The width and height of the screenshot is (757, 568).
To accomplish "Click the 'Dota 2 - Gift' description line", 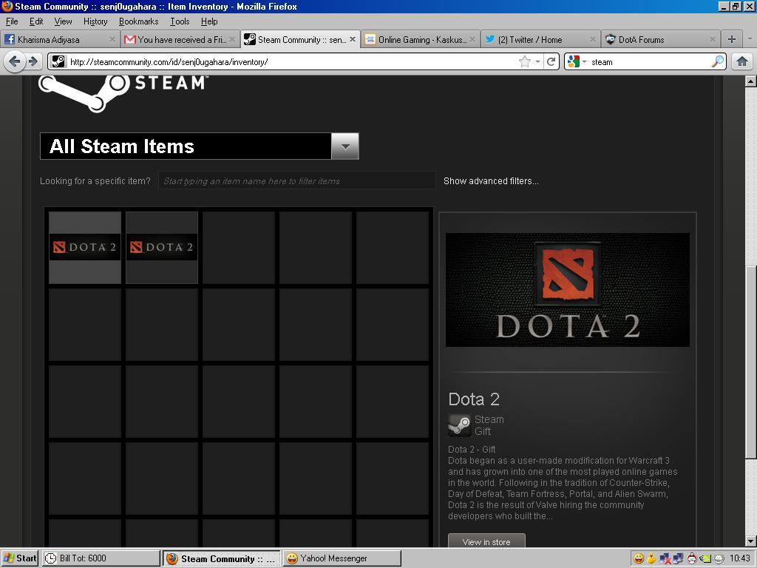I will [472, 449].
